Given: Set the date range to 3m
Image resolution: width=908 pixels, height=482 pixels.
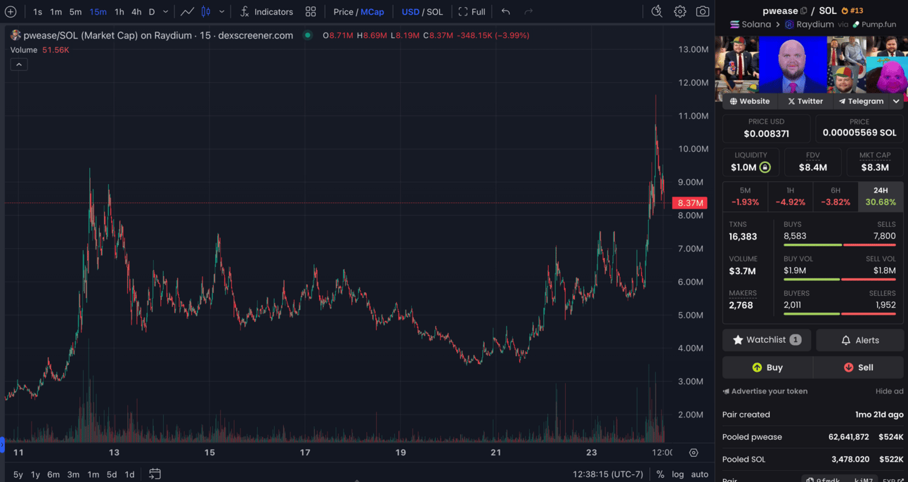Looking at the screenshot, I should (73, 474).
